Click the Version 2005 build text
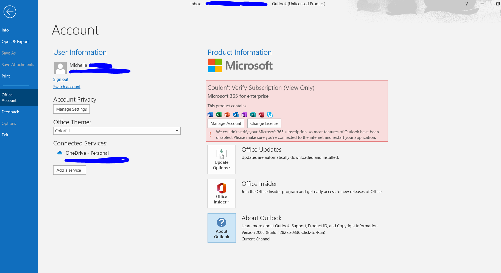Viewport: 501px width, 273px height. click(x=283, y=232)
